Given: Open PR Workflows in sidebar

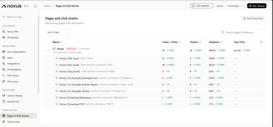Looking at the screenshot, I should pos(14,69).
